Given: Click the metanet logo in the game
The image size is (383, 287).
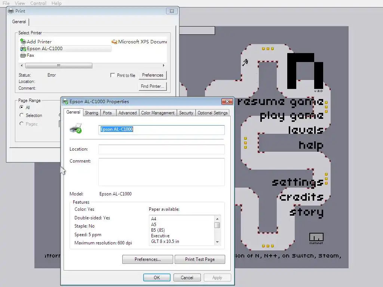Looking at the screenshot, I should pyautogui.click(x=316, y=238).
